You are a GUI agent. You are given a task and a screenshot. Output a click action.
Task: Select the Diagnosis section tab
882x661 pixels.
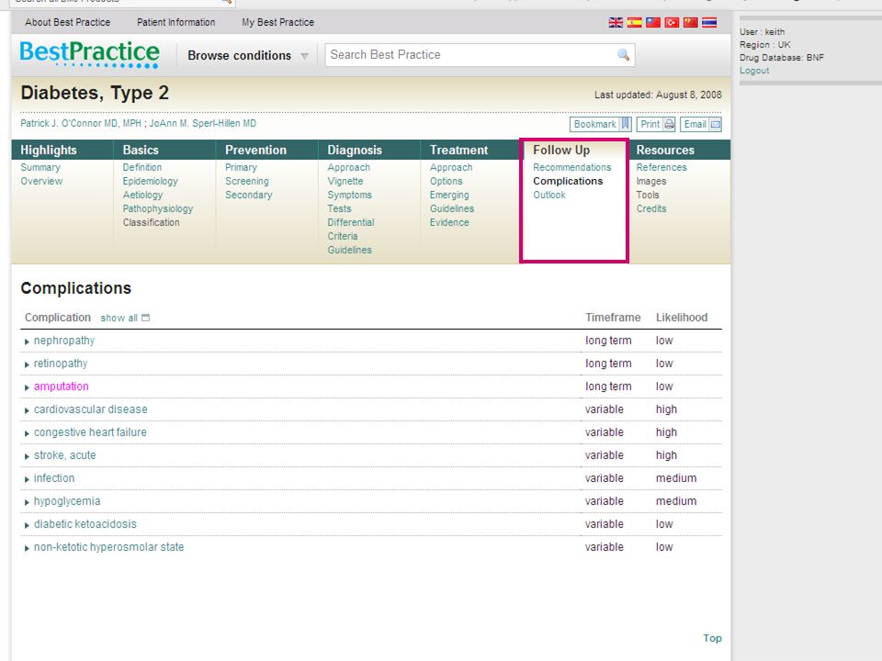(x=355, y=150)
